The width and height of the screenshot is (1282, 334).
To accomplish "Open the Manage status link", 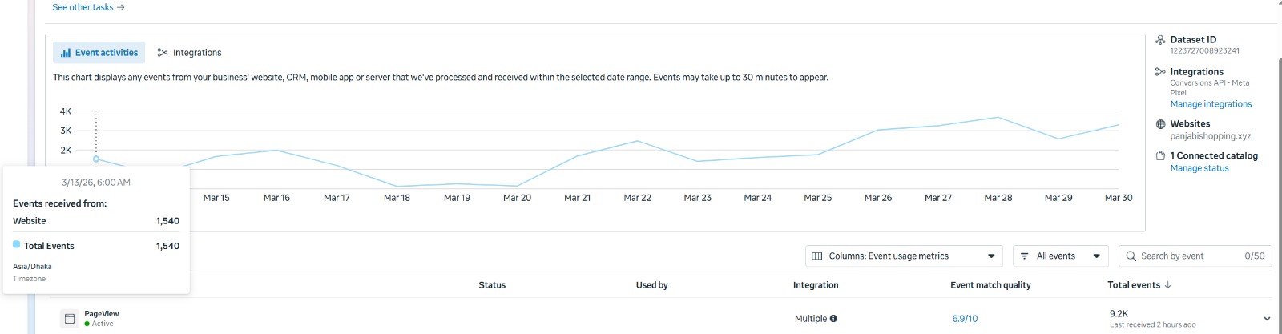I will tap(1199, 168).
